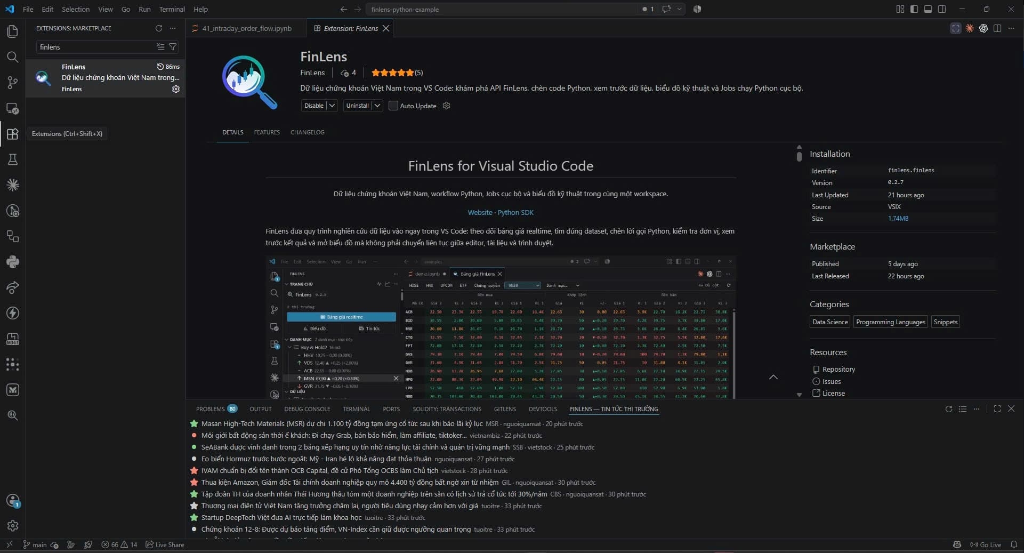Close the Extension: FinLens tab
This screenshot has height=553, width=1024.
pos(386,28)
